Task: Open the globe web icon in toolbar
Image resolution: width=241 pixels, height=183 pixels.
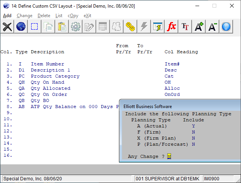Action: tap(21, 27)
